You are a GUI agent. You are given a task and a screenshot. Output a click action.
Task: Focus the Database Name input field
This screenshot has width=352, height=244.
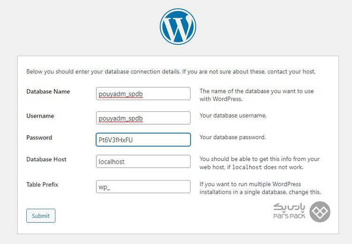pos(143,94)
